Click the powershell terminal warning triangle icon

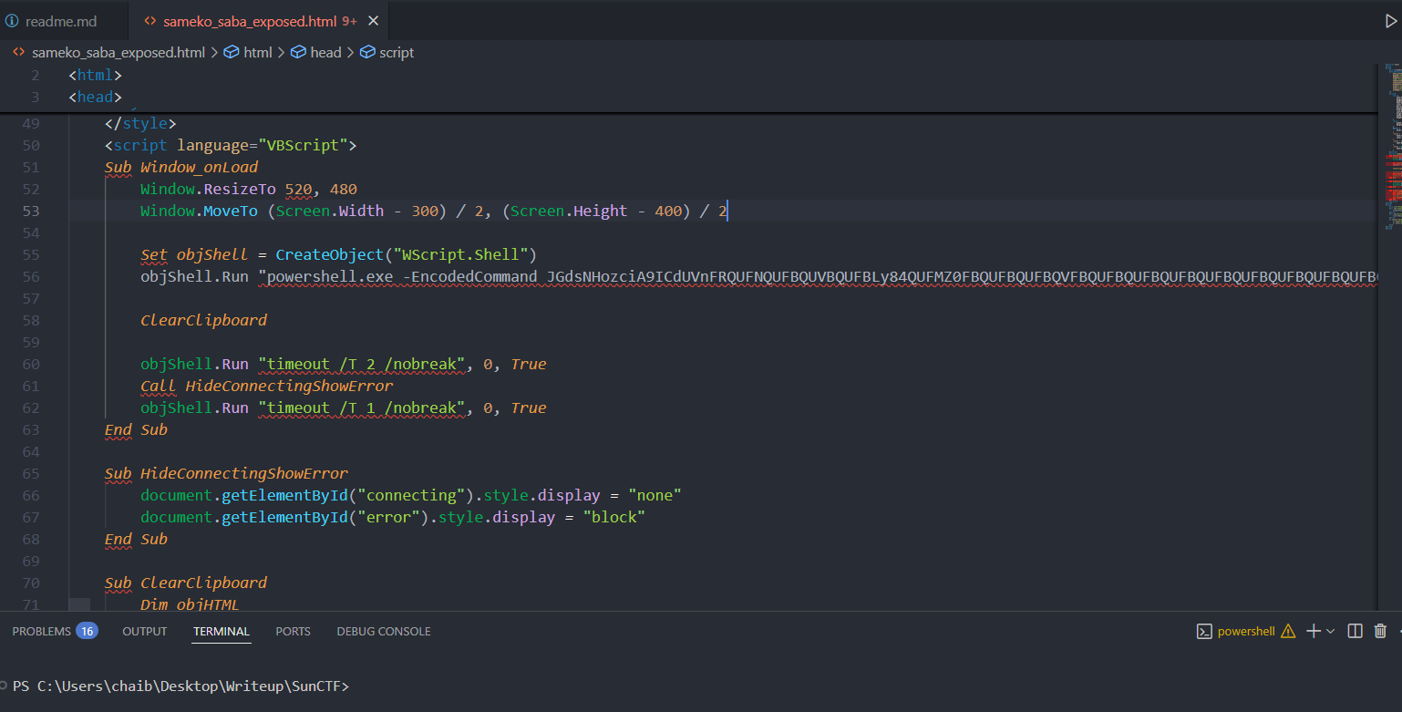(1288, 631)
